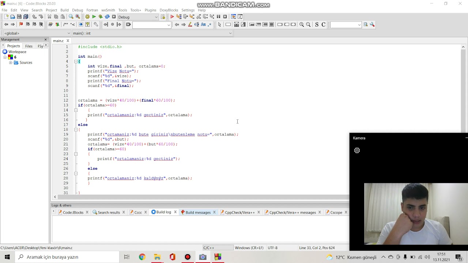Open Kamera window settings gear

click(x=357, y=150)
